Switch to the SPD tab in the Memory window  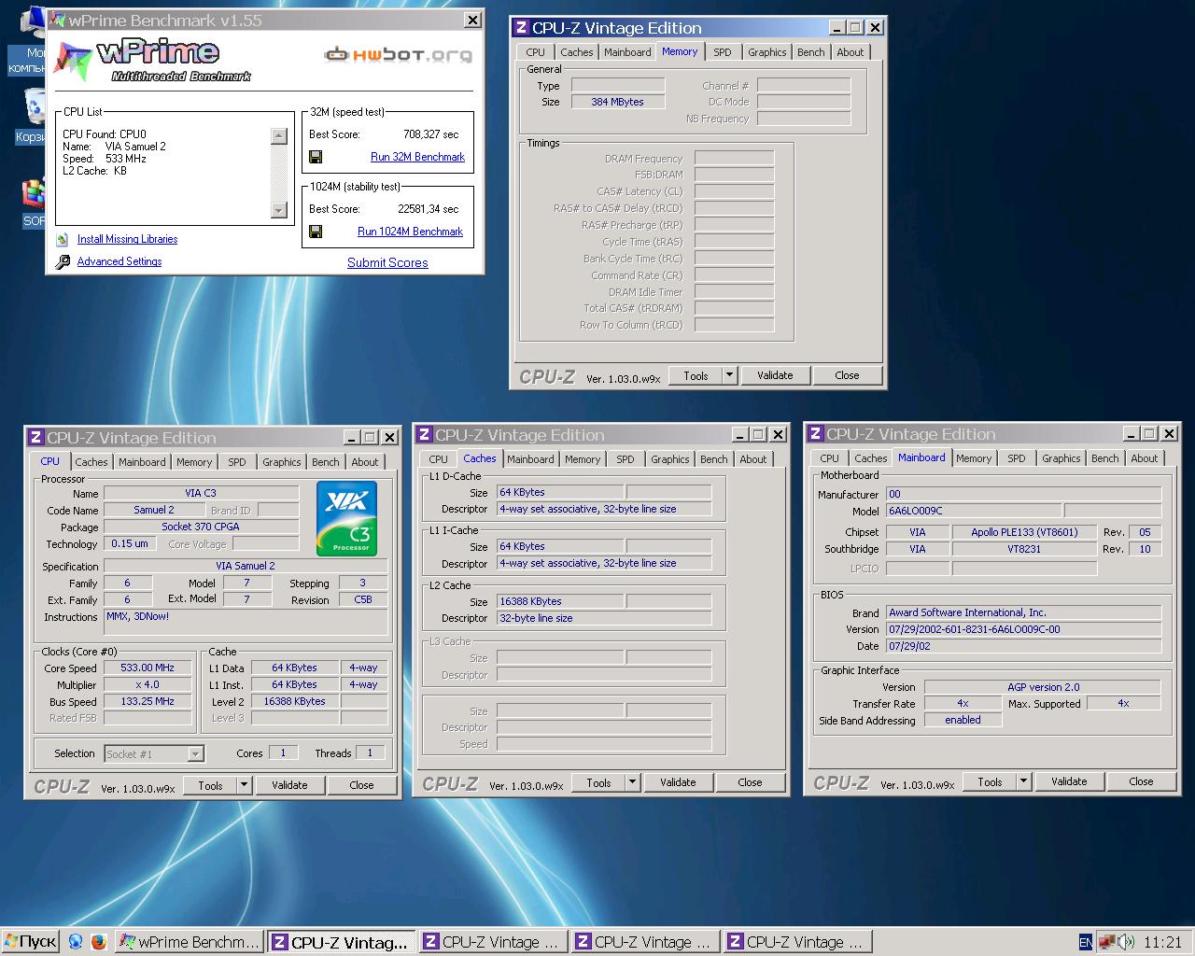tap(722, 52)
